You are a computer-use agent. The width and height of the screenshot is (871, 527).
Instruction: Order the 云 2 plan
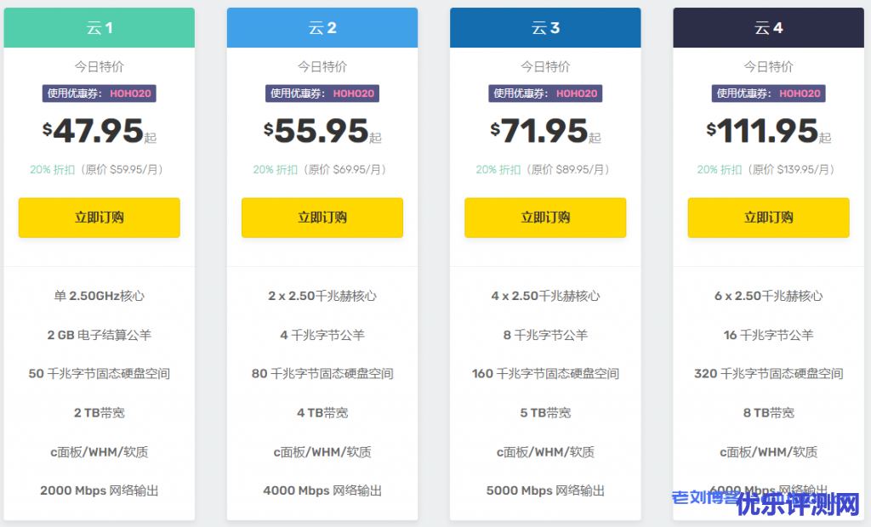tap(322, 218)
